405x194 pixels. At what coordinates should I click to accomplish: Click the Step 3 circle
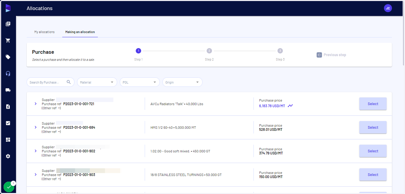point(280,51)
